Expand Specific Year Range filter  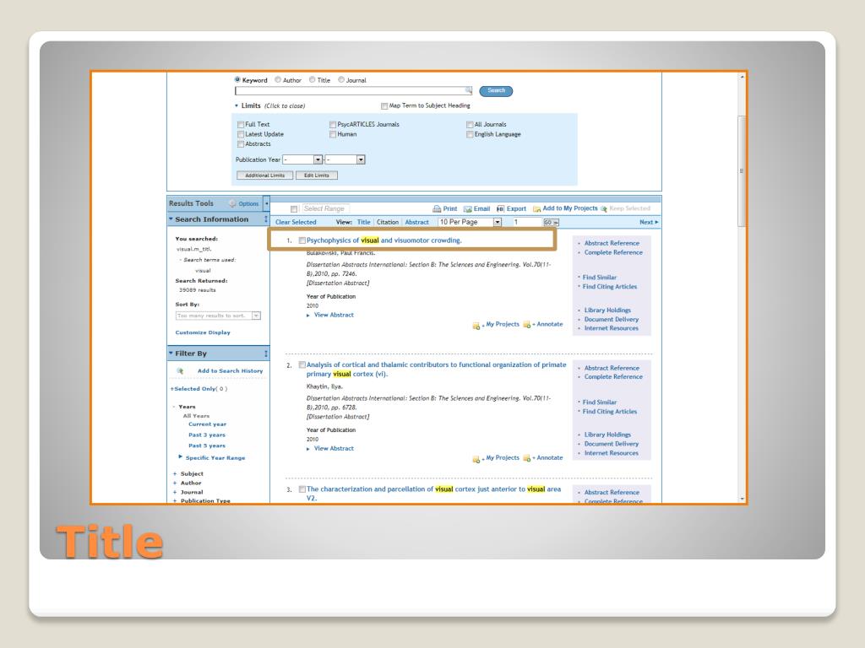point(181,456)
